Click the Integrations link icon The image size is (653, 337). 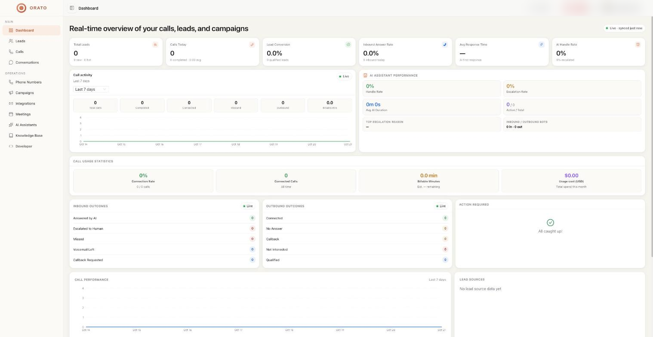click(x=11, y=104)
